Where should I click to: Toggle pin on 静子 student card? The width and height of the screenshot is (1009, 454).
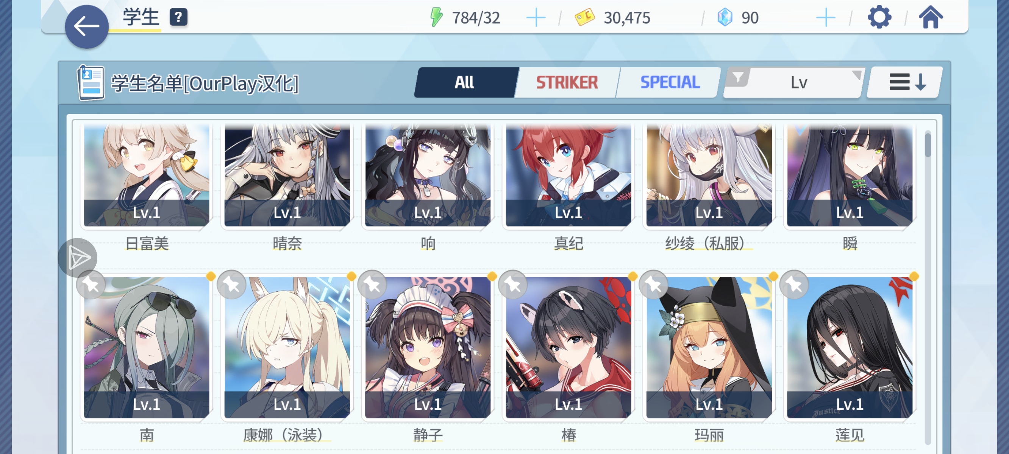click(x=372, y=285)
